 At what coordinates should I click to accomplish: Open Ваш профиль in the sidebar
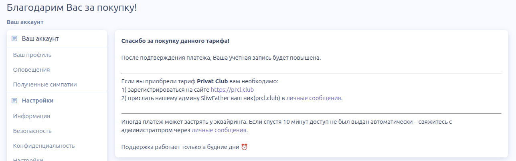coord(32,55)
